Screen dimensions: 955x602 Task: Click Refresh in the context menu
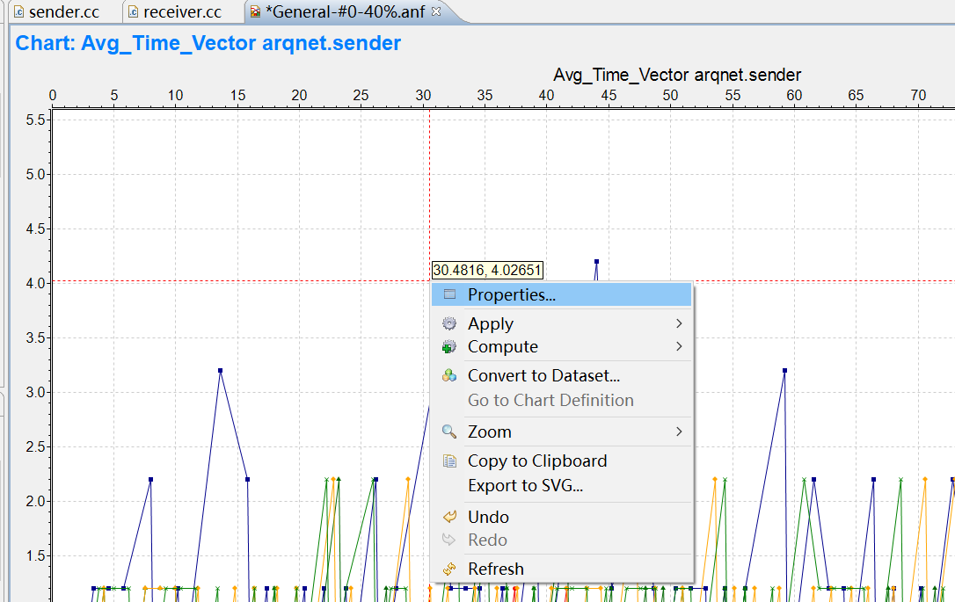561,569
